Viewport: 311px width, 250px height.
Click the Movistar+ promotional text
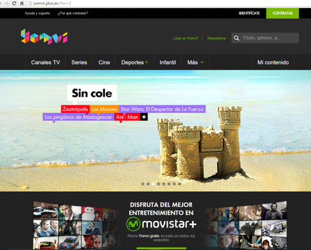pos(161,209)
